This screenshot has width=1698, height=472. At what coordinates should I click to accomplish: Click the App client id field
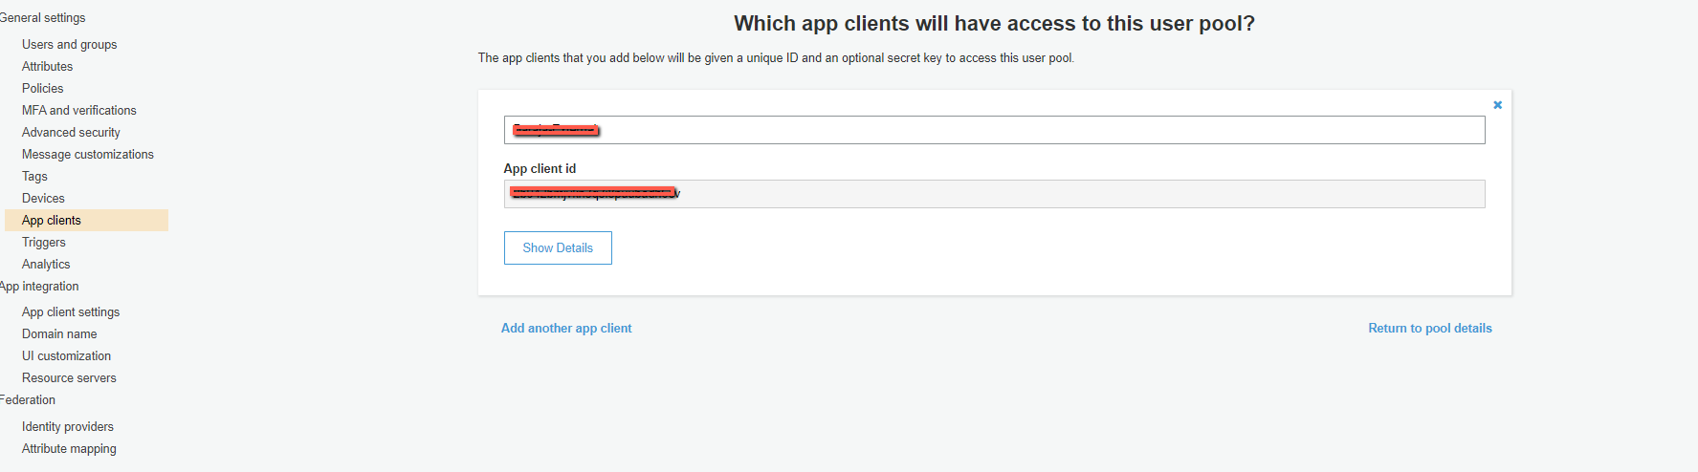(994, 194)
